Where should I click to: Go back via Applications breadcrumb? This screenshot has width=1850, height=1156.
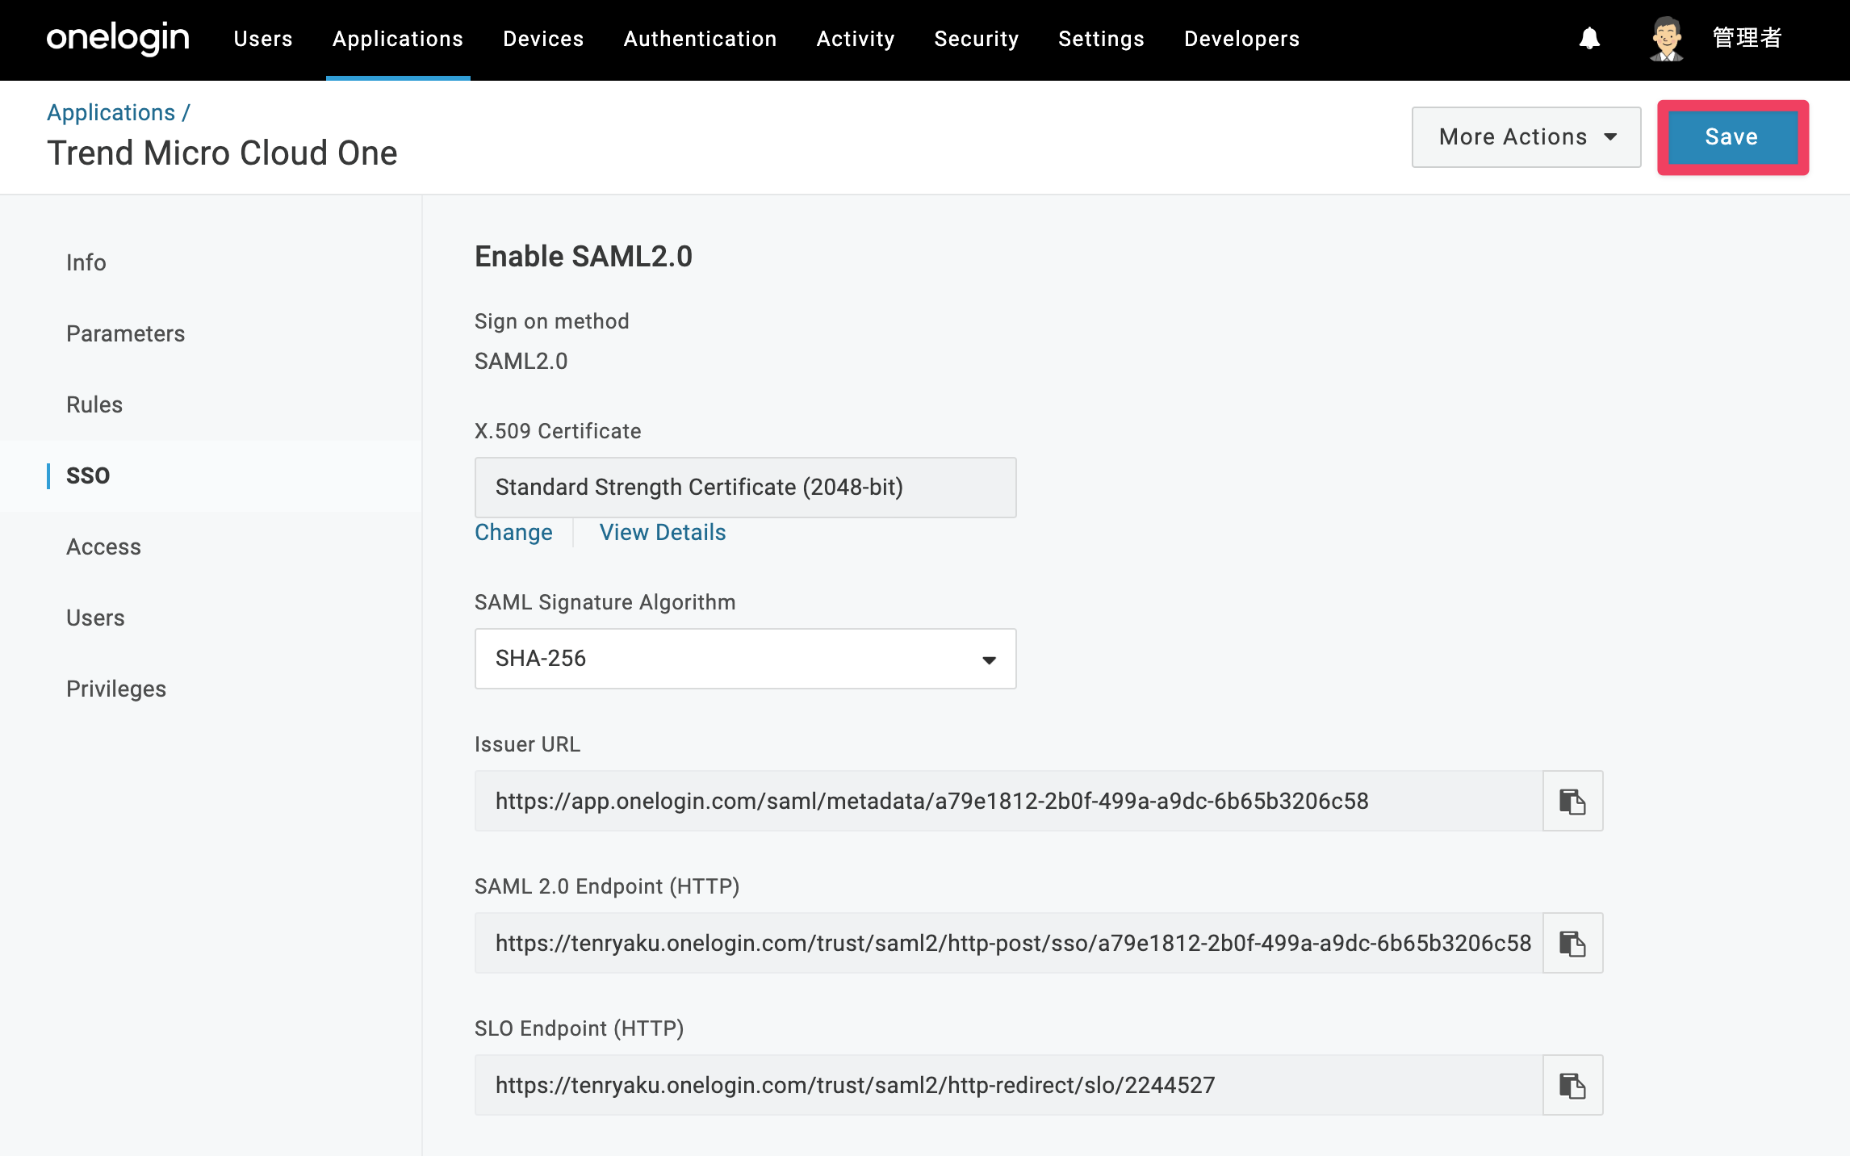coord(111,112)
